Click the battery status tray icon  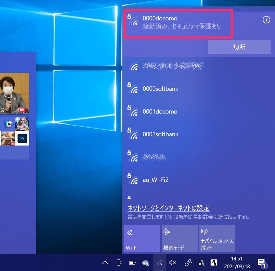click(133, 262)
